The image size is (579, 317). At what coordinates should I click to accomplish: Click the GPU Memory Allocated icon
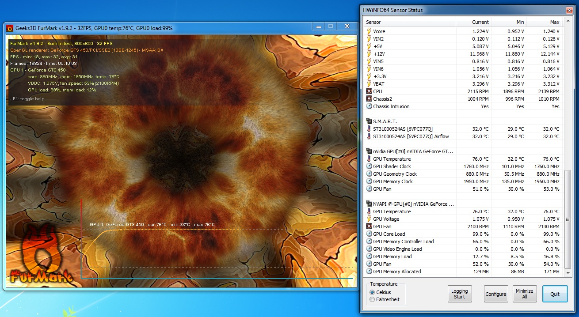coord(369,272)
